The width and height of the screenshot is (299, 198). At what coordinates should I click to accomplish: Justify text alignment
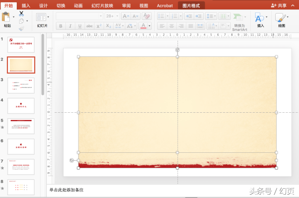pos(191,26)
